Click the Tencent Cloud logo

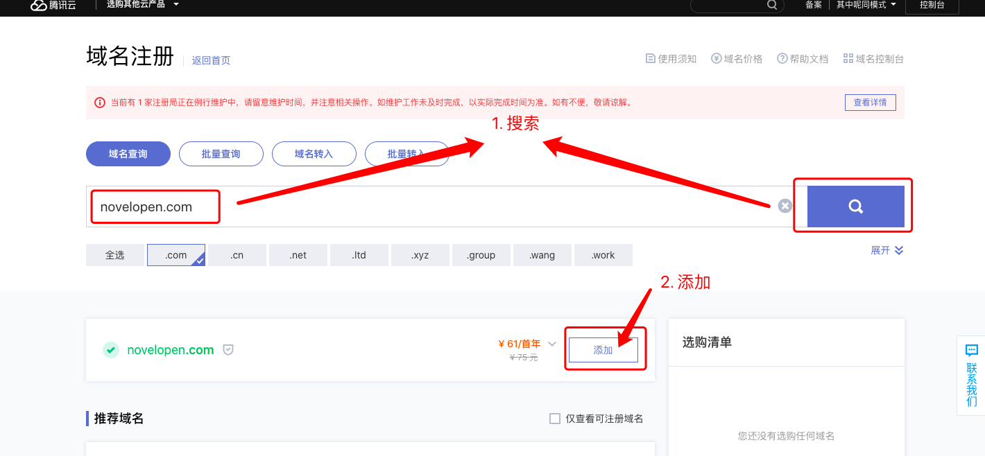53,5
